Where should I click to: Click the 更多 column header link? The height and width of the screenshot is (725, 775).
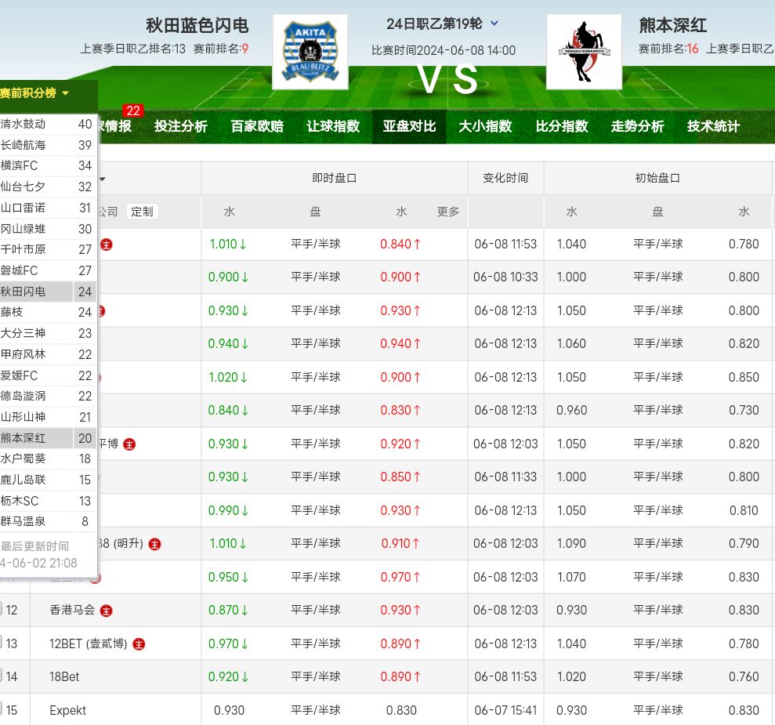pos(447,212)
